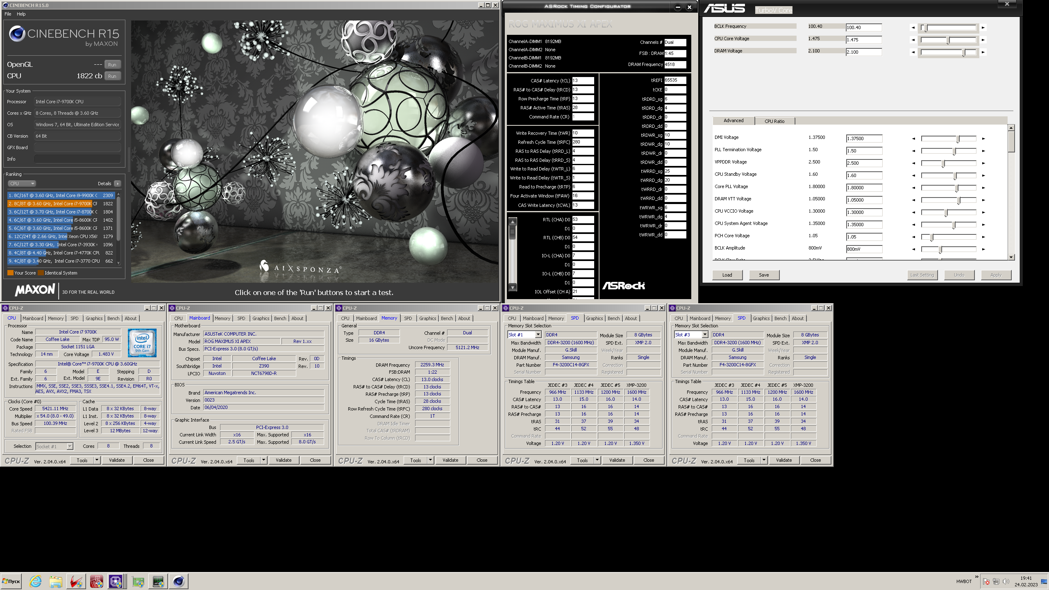Switch to the ASUS TurboV Core taskbar icon
1049x590 pixels.
click(76, 581)
